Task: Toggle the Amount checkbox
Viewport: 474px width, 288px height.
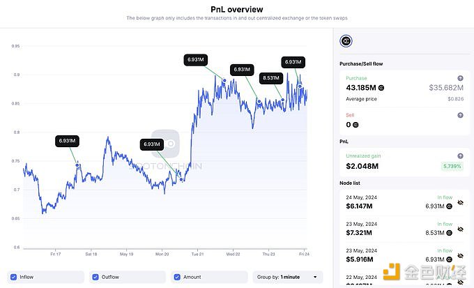Action: [178, 277]
